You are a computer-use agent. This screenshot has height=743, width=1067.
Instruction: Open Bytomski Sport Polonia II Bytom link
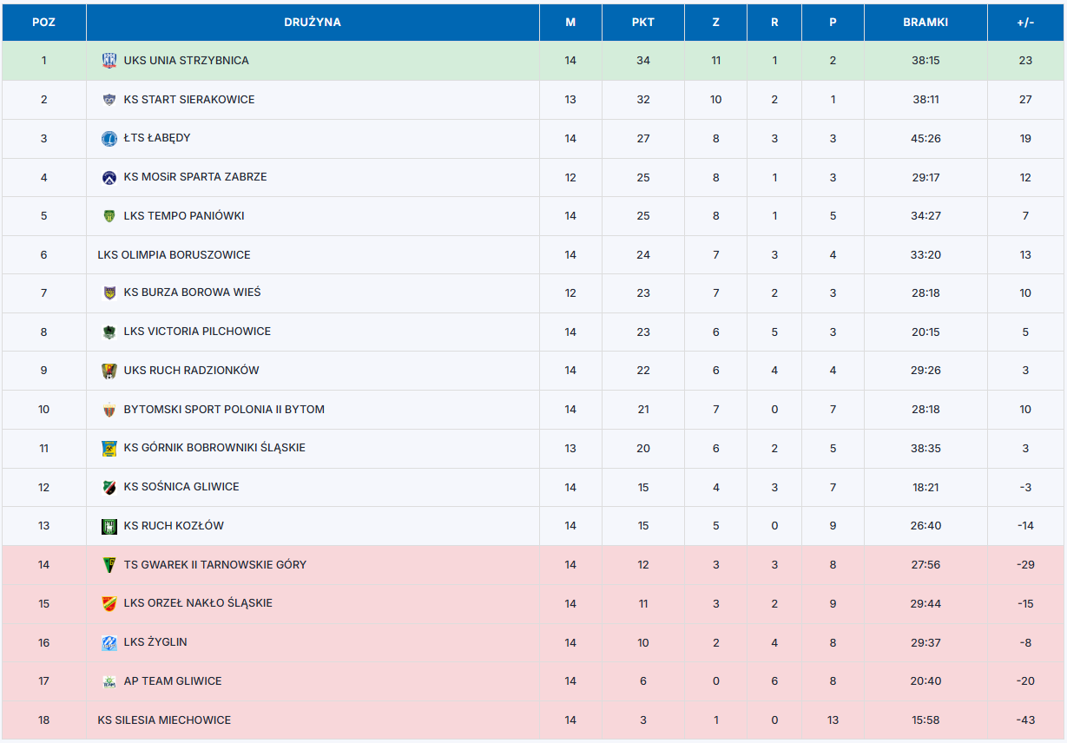pyautogui.click(x=224, y=410)
